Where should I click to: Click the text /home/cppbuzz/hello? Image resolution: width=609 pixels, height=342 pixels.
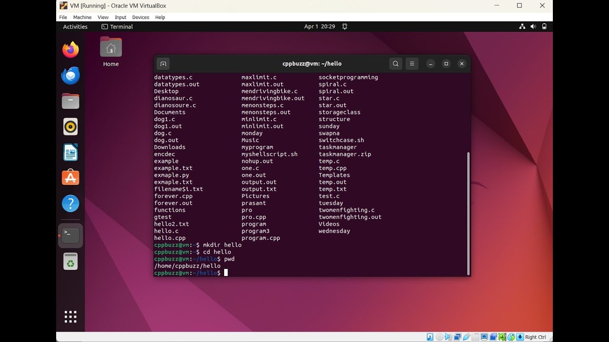coord(187,266)
